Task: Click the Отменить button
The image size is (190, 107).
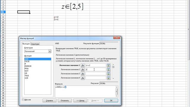Action: click(x=65, y=100)
